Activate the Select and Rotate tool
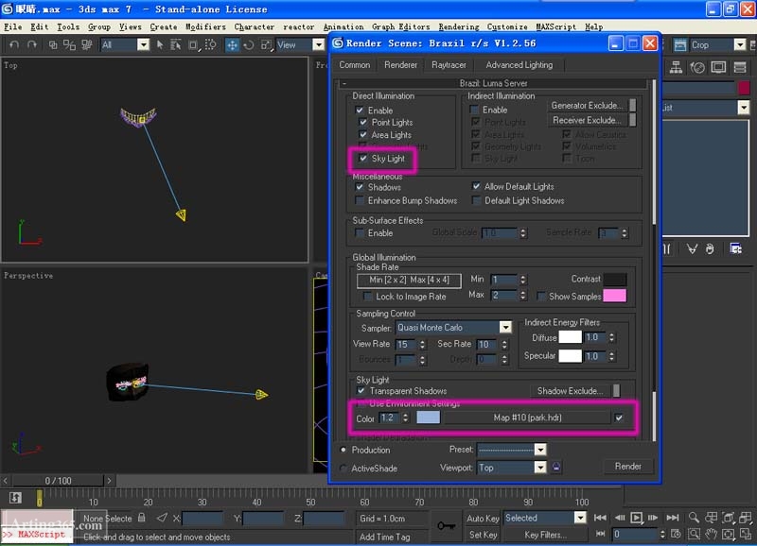 (249, 44)
